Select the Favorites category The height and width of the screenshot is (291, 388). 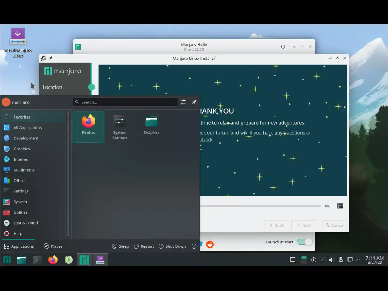point(33,117)
